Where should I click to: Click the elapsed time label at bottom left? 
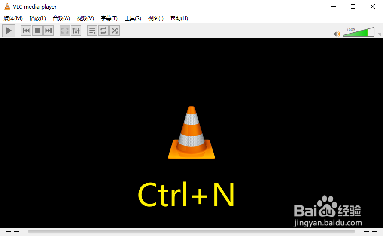[12, 231]
